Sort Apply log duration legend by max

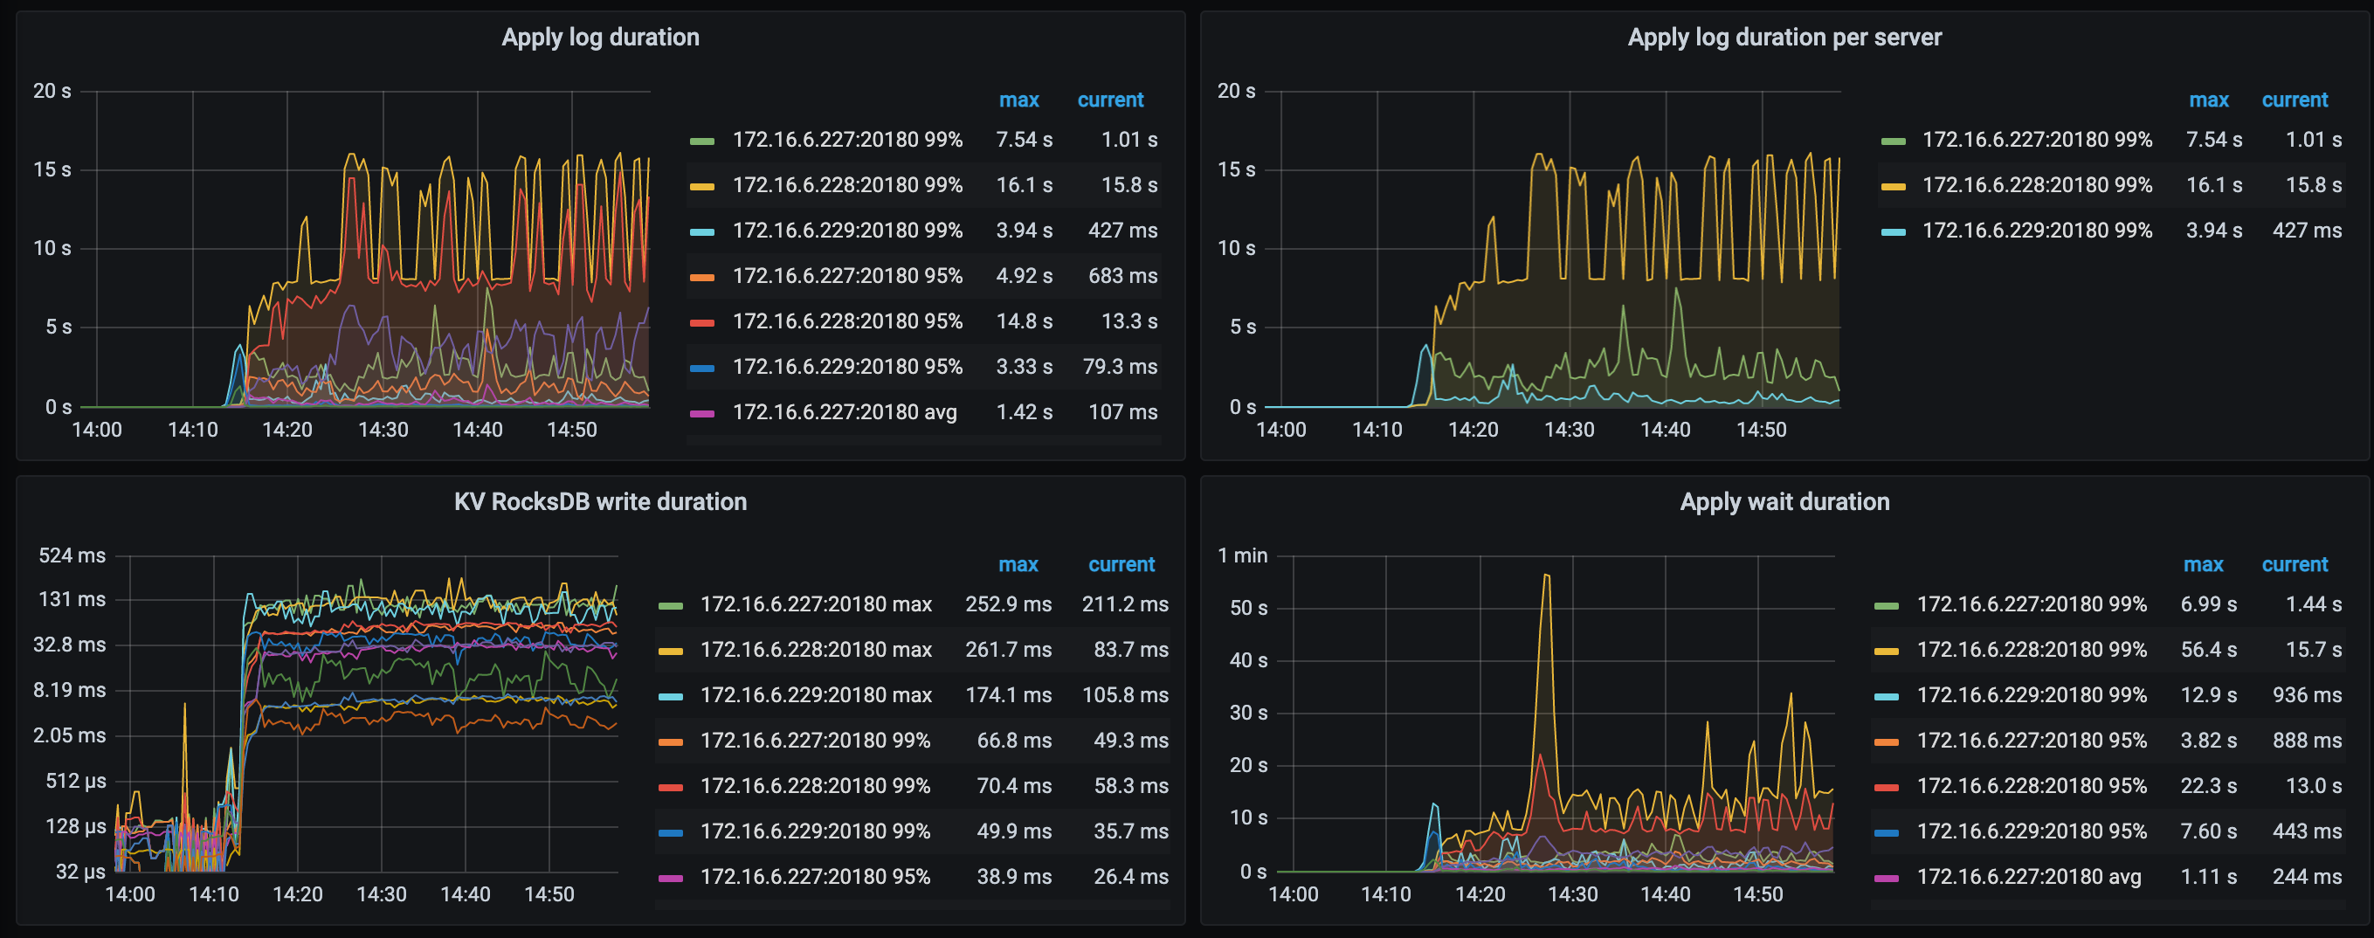point(1018,100)
